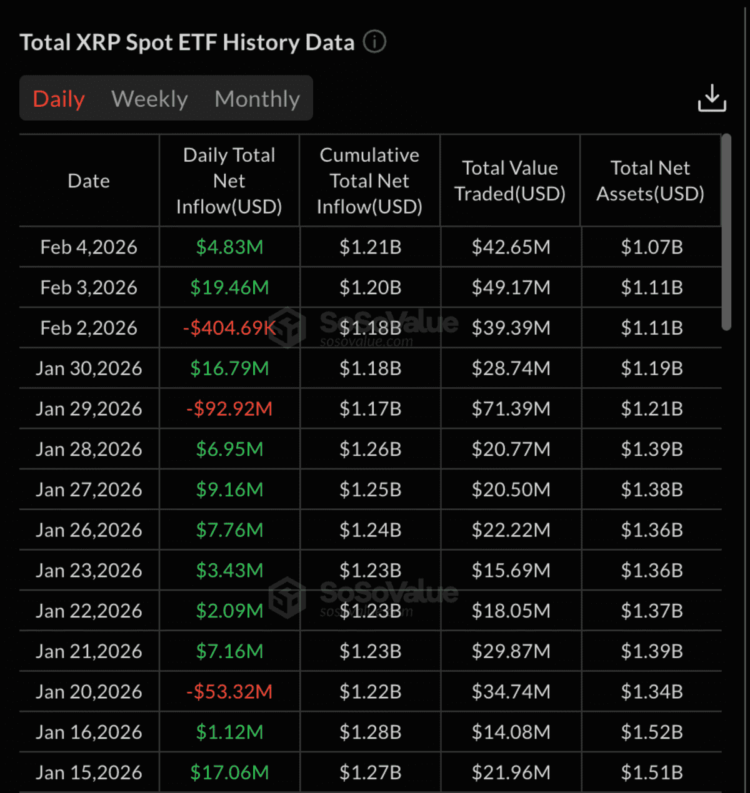This screenshot has height=793, width=750.
Task: Click the $1.26B cumulative inflow value
Action: (370, 449)
